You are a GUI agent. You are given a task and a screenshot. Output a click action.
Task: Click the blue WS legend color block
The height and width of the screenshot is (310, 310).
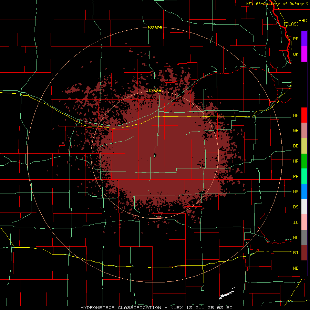[304, 192]
